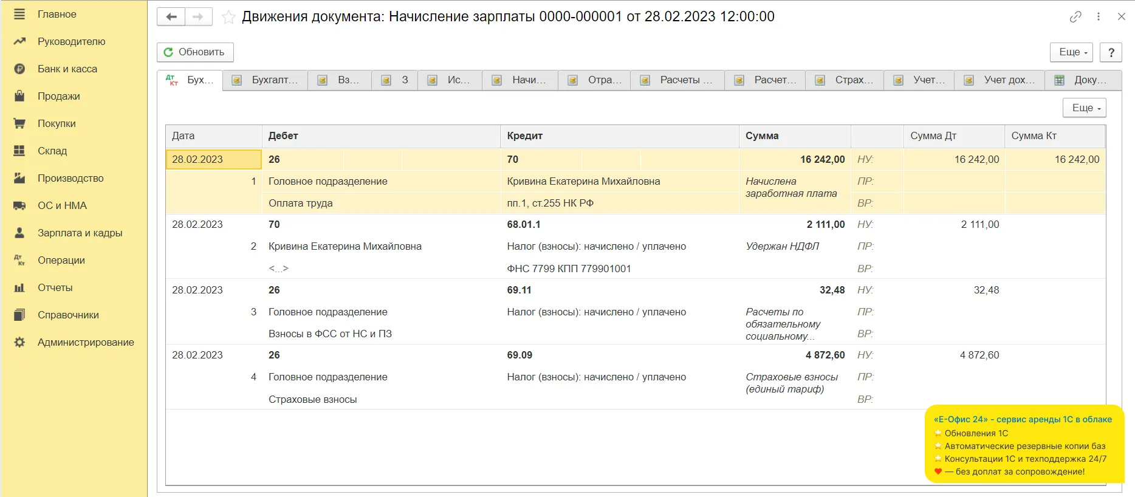The width and height of the screenshot is (1135, 497).
Task: Select the entry row with credit account 68.01.1
Action: tap(523, 225)
